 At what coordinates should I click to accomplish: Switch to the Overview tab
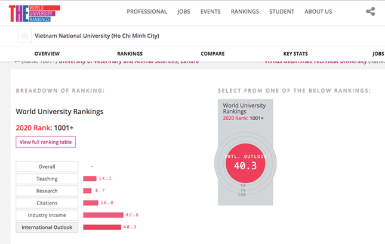[47, 54]
